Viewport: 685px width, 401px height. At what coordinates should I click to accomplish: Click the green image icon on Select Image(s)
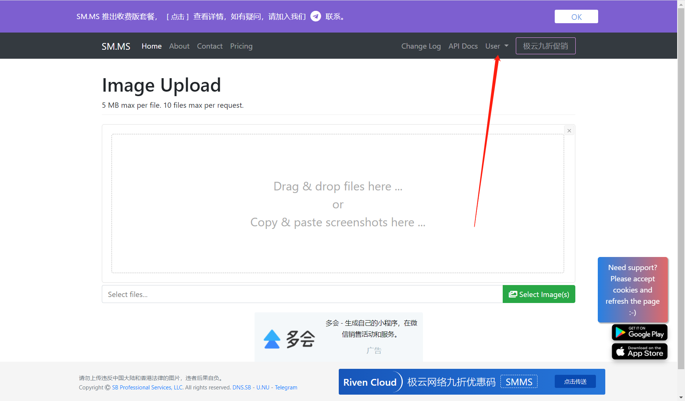512,294
